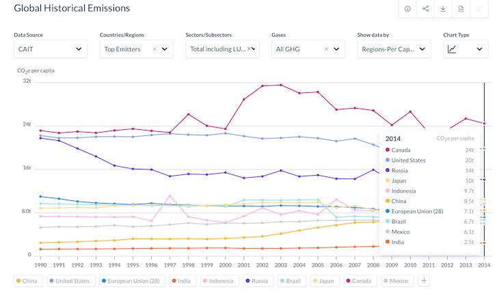The width and height of the screenshot is (499, 296).
Task: Clear the Top Emitters selection
Action: [154, 49]
